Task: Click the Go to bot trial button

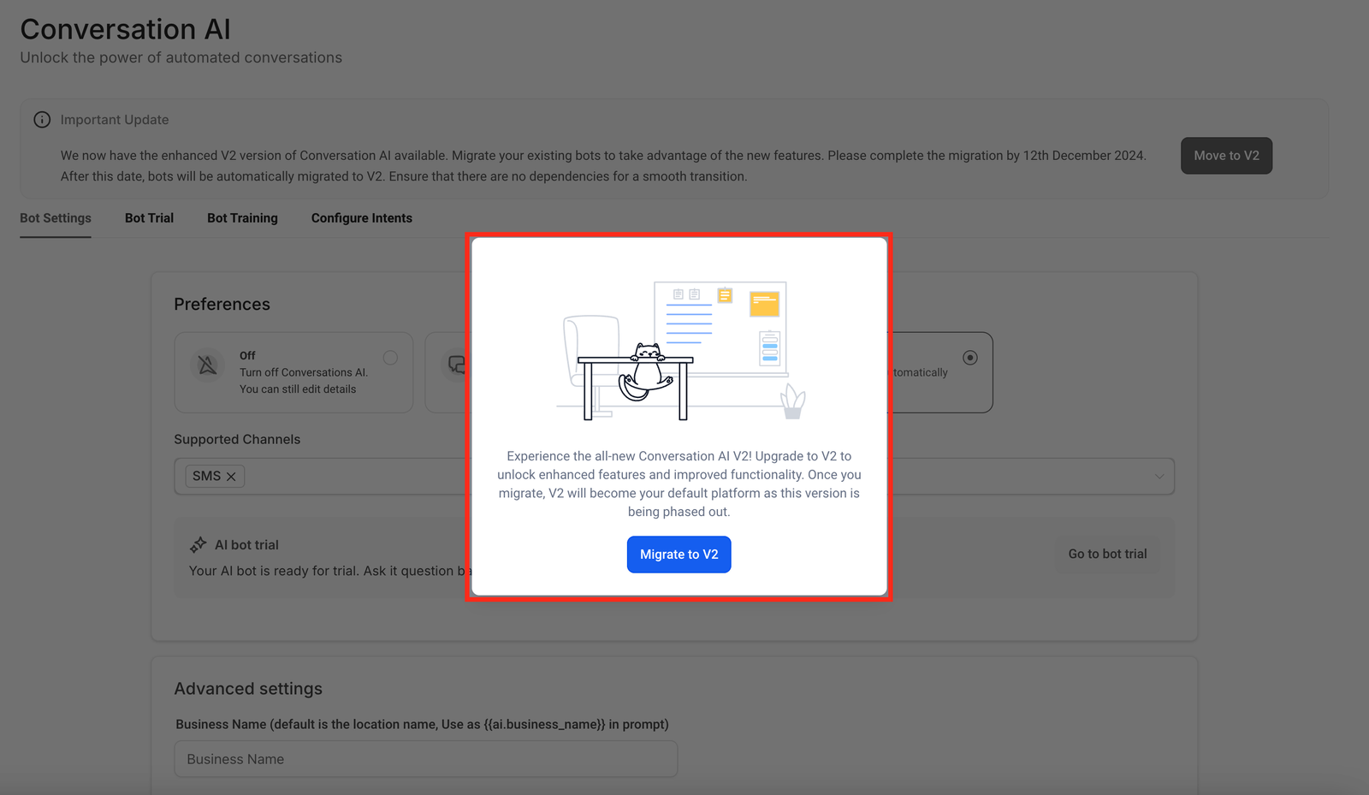Action: click(x=1107, y=554)
